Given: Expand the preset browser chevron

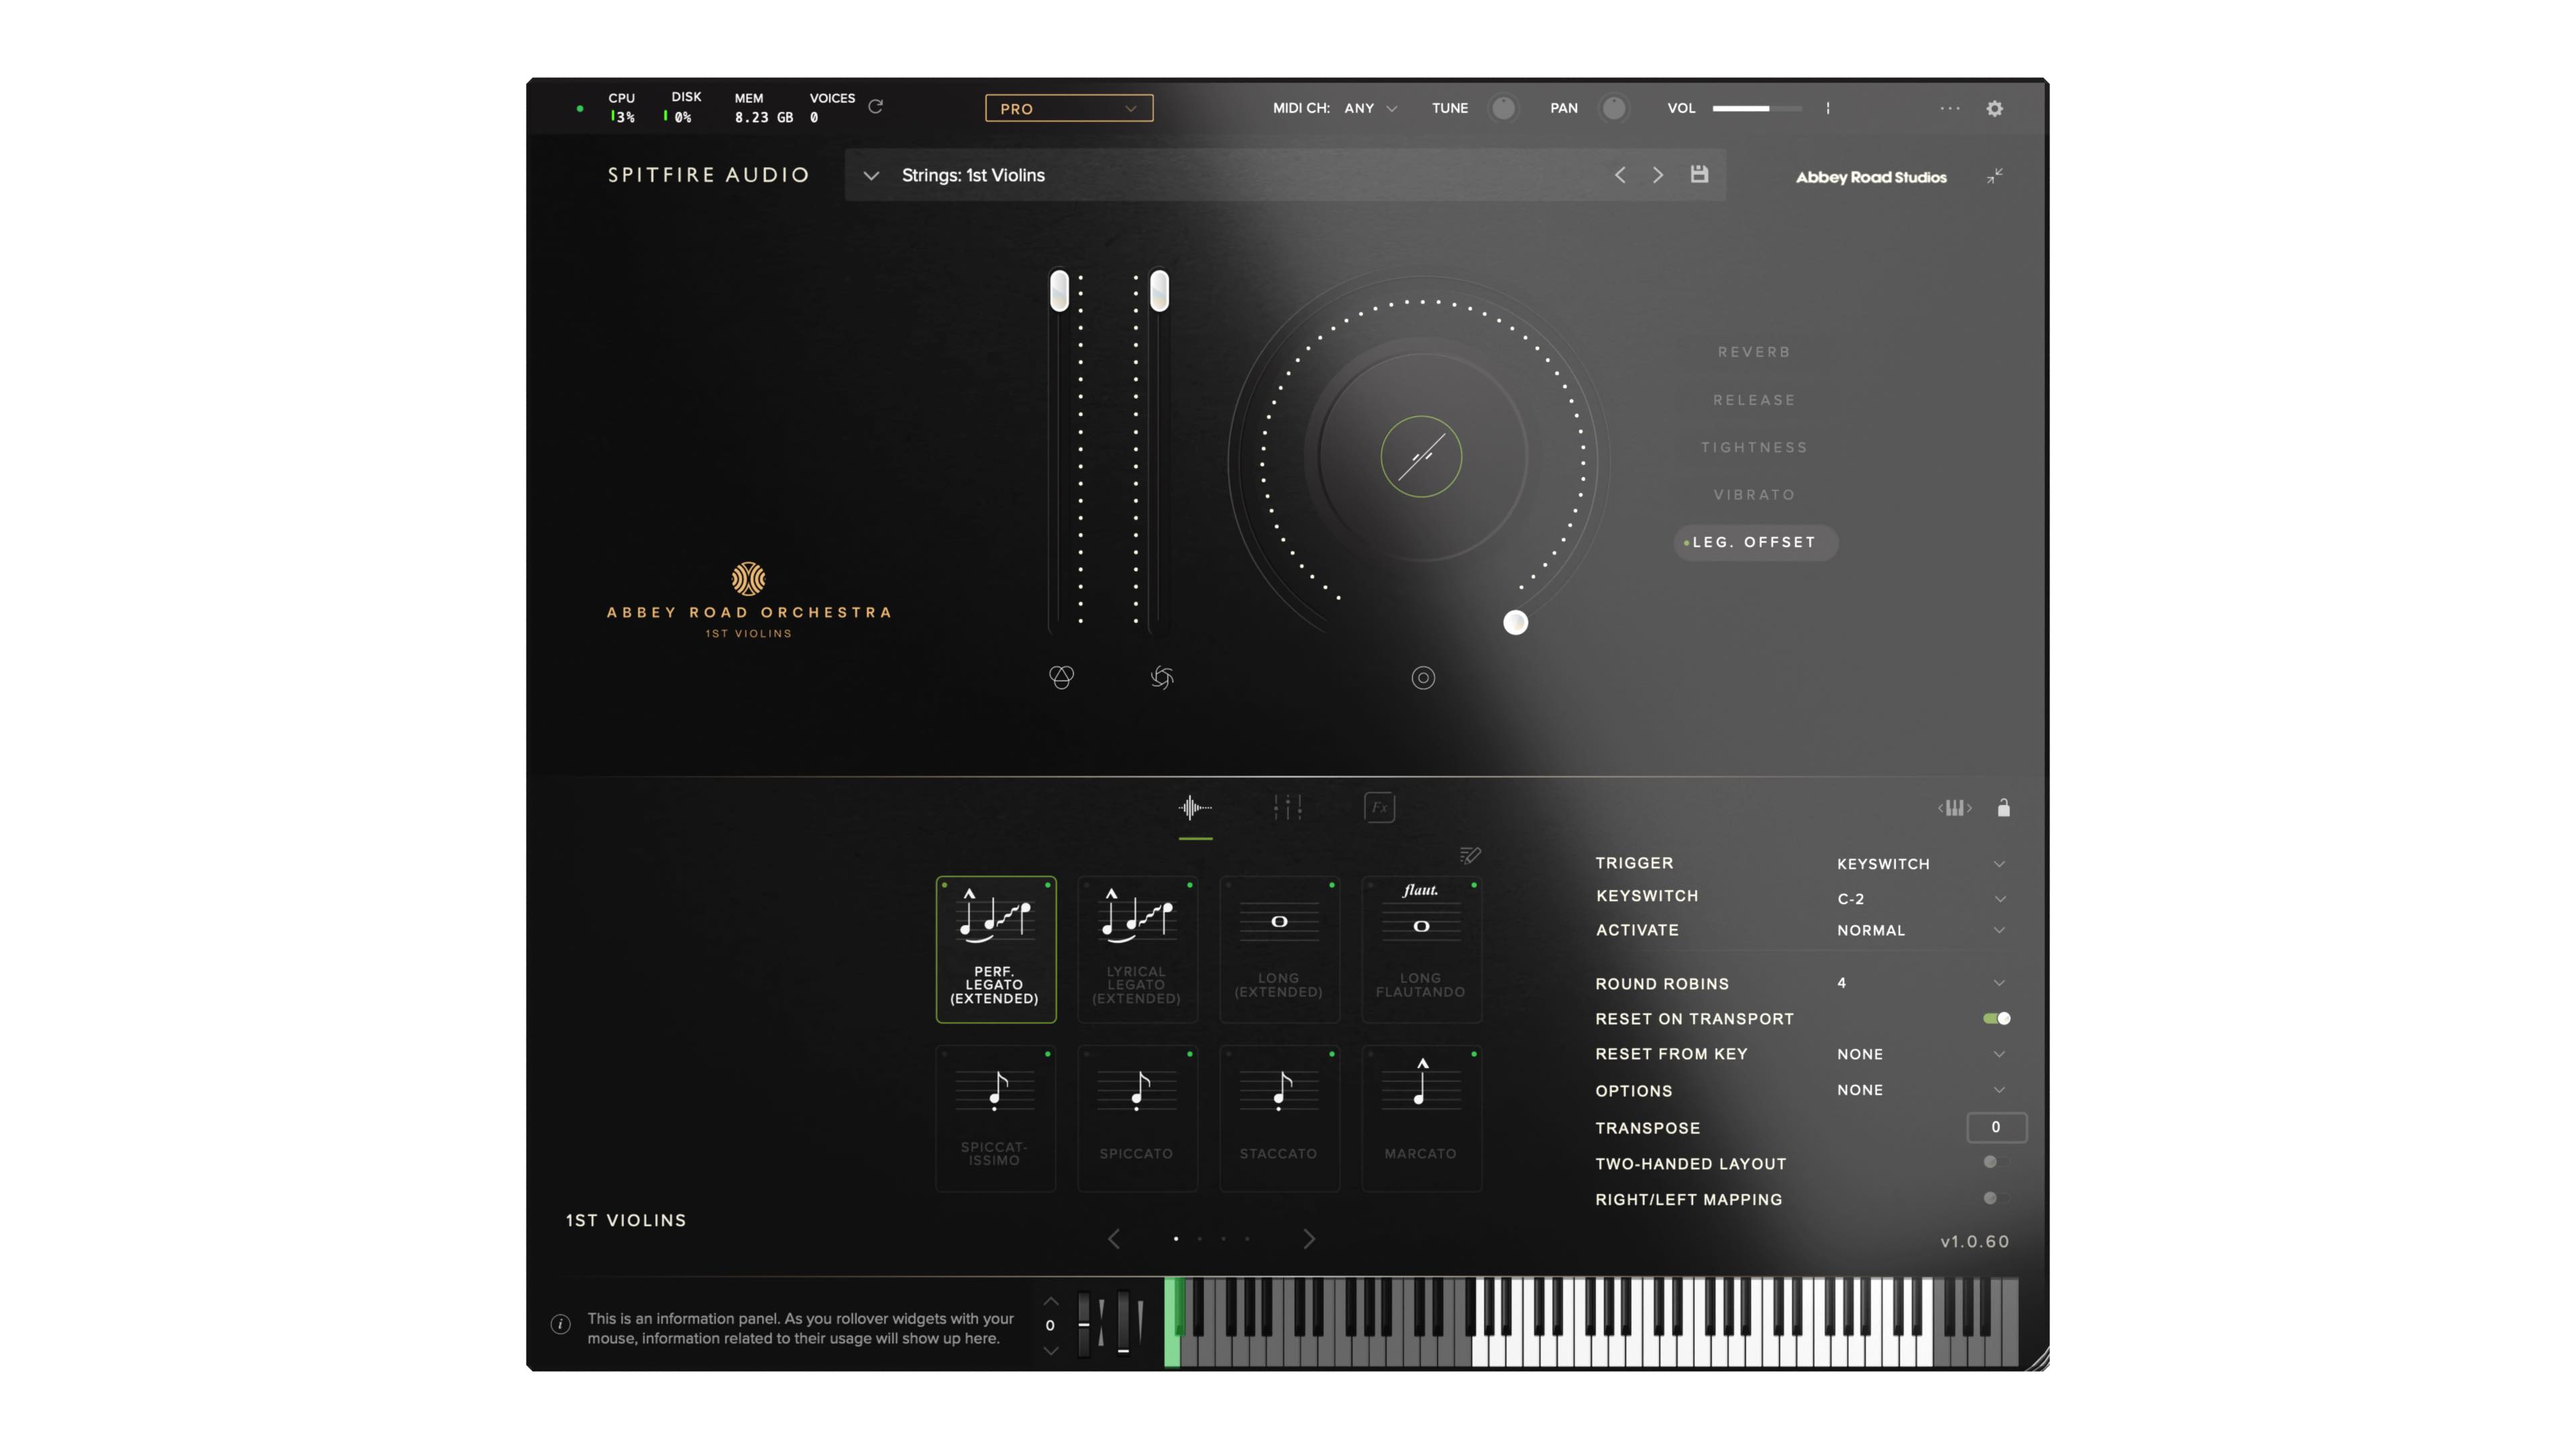Looking at the screenshot, I should [x=871, y=176].
